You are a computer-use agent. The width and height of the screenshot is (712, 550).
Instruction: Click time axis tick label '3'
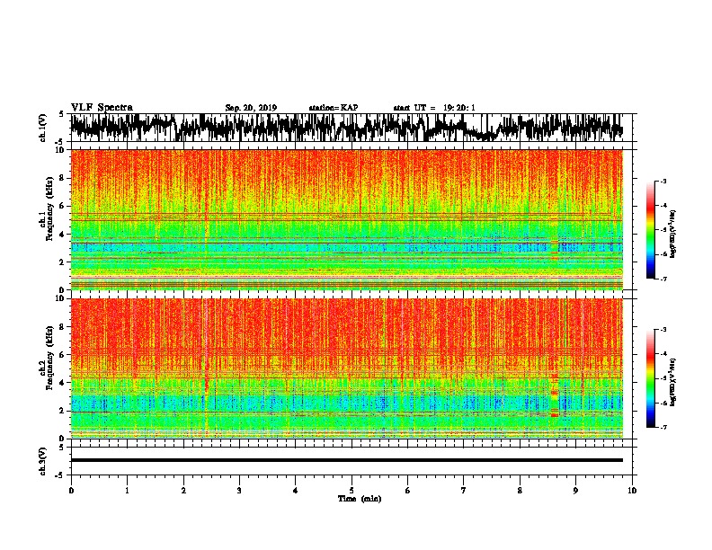[x=239, y=491]
